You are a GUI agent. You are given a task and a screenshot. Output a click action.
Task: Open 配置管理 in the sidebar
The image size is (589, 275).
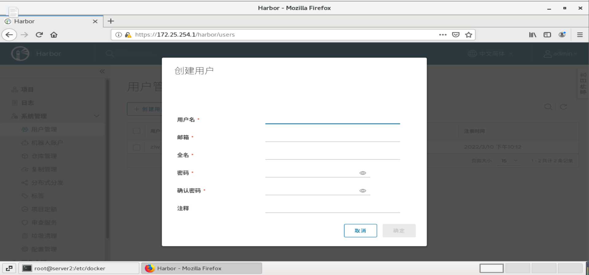click(44, 249)
